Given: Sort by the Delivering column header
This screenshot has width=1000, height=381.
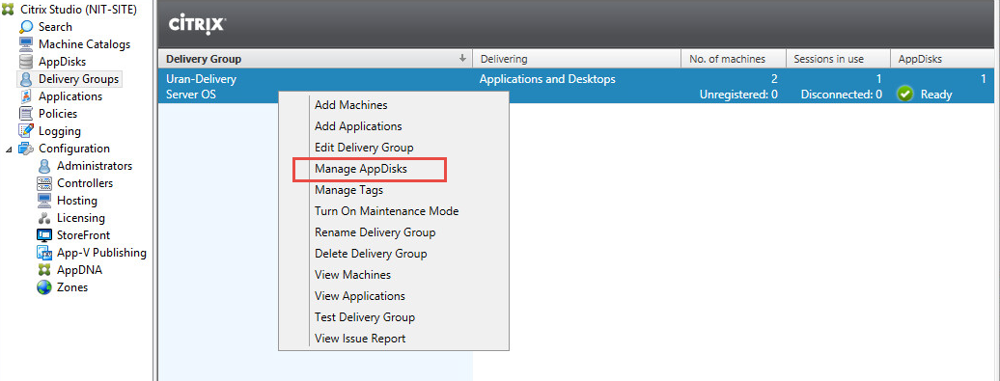Looking at the screenshot, I should [576, 59].
